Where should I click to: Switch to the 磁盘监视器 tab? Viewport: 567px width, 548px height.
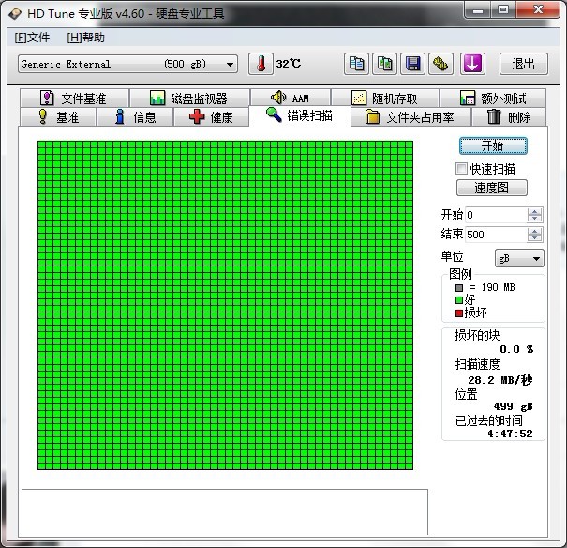[x=189, y=99]
